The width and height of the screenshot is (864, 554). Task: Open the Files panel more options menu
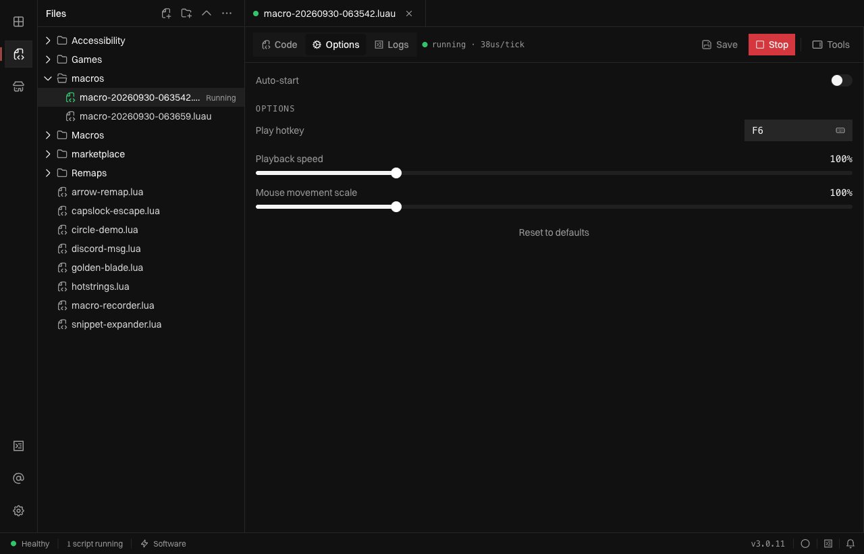[x=227, y=14]
